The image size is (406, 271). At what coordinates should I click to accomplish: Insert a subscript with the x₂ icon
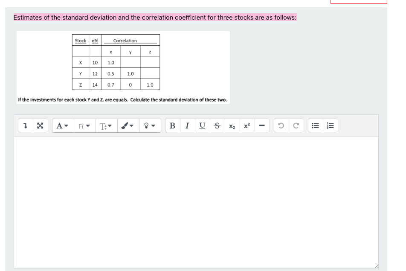pos(231,125)
